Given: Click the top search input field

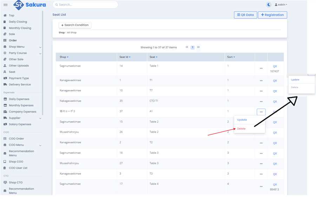Looking at the screenshot, I should (x=85, y=5).
